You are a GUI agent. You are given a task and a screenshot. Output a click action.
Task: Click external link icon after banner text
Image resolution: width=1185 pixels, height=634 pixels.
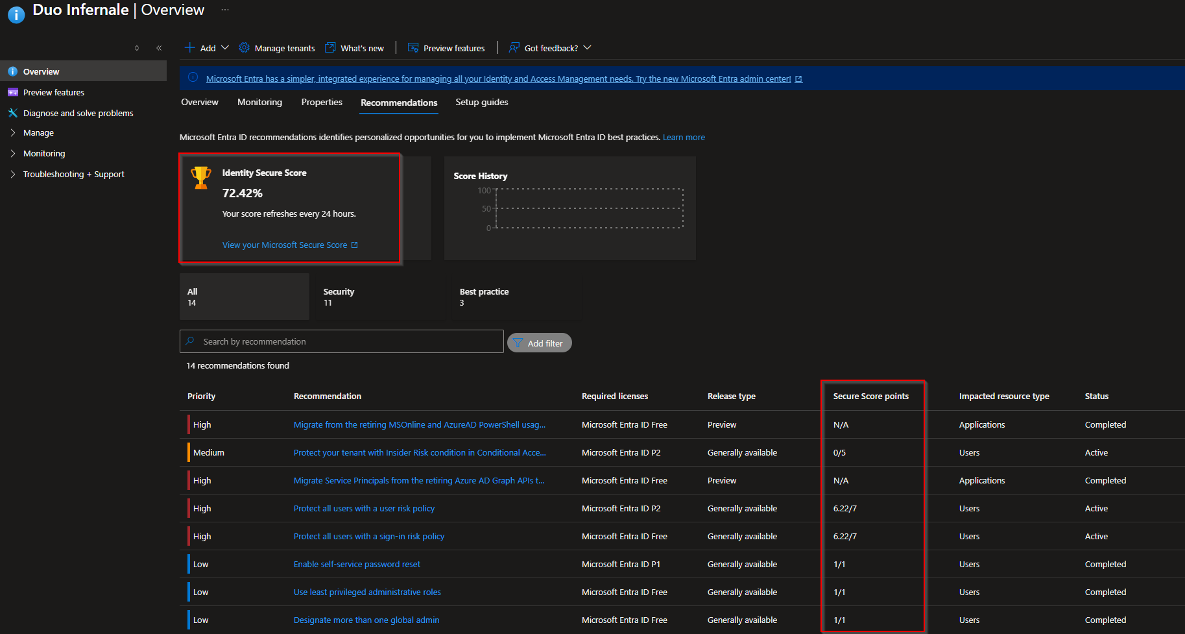pyautogui.click(x=798, y=79)
